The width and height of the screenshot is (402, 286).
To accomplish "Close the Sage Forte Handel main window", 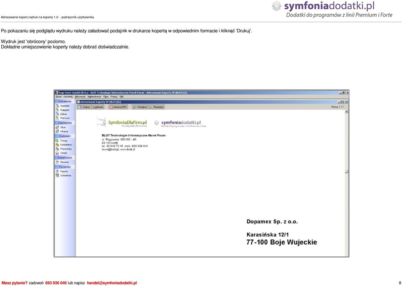I will pos(347,93).
